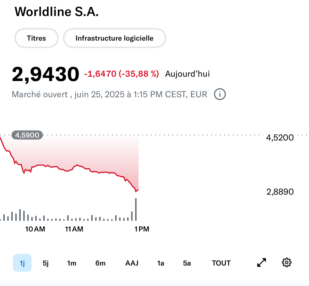
Task: Tap the Titres category pill
Action: pyautogui.click(x=36, y=38)
